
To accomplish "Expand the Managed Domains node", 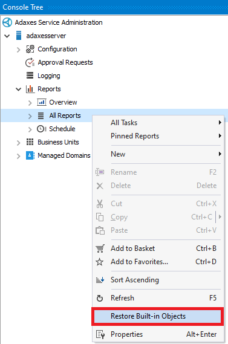I will point(19,156).
